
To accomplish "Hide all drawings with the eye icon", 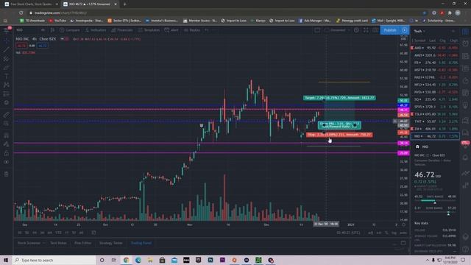I will point(6,162).
